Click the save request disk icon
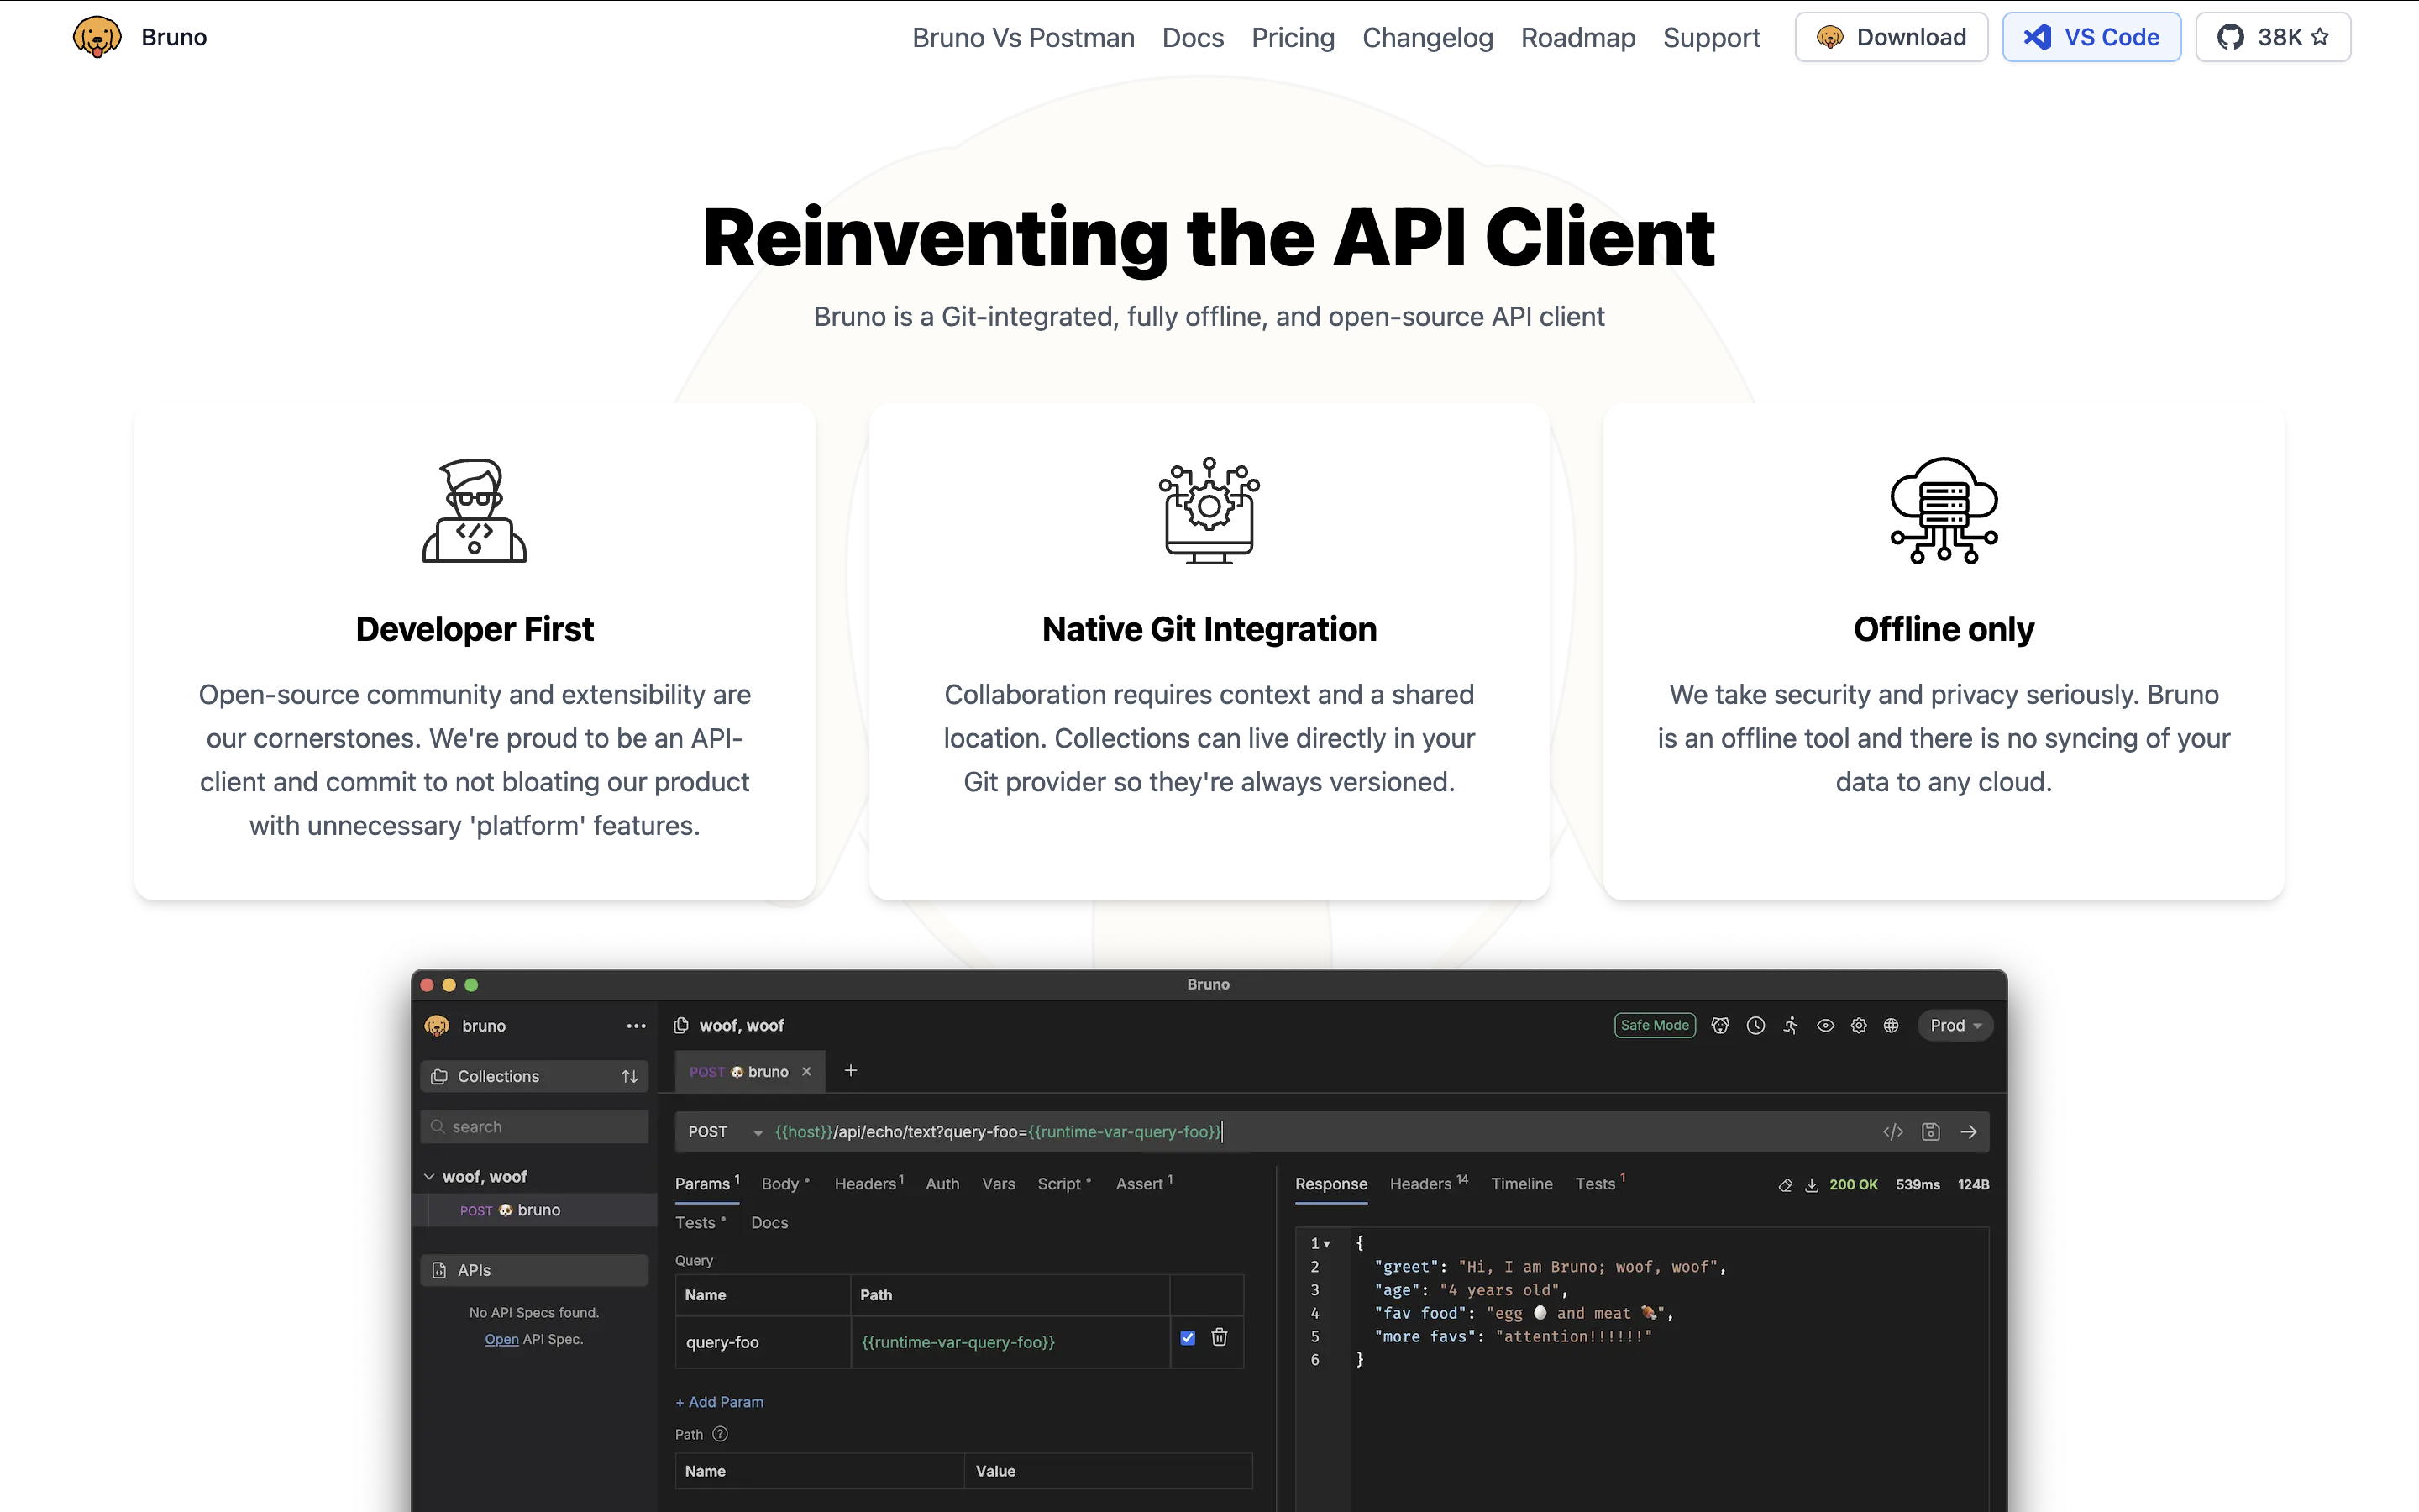This screenshot has width=2419, height=1512. click(1930, 1131)
